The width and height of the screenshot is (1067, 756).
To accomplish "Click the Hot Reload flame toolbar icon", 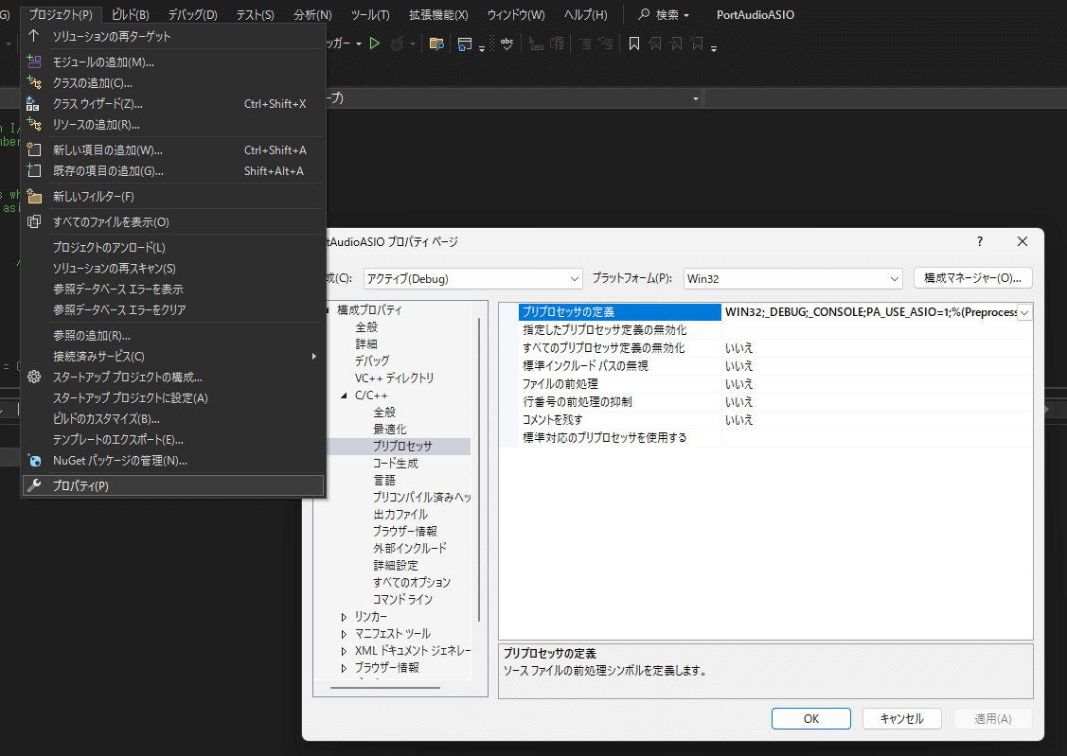I will (398, 44).
